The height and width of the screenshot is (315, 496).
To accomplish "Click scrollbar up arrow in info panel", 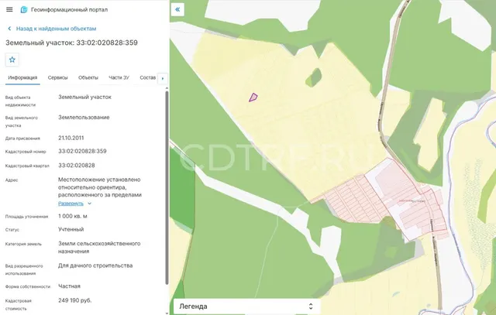I will pos(167,88).
